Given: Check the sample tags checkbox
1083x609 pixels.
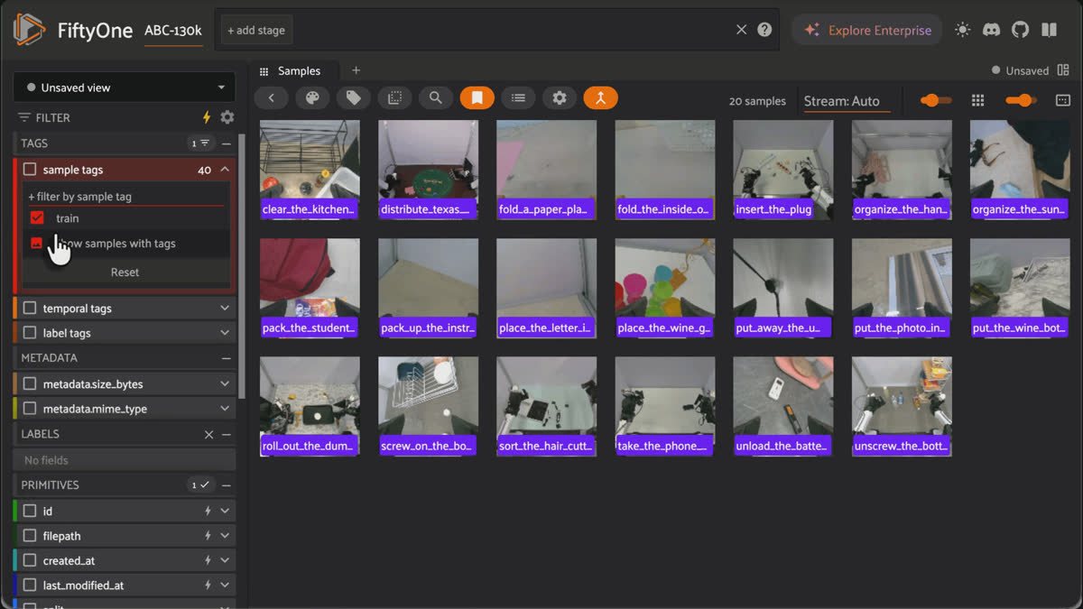Looking at the screenshot, I should pos(30,170).
